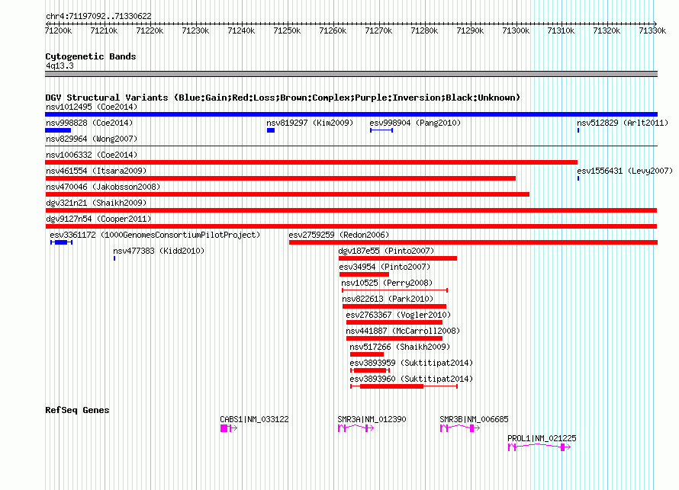Click the nsv1006332 (Coe2014) red loss bar

[311, 162]
